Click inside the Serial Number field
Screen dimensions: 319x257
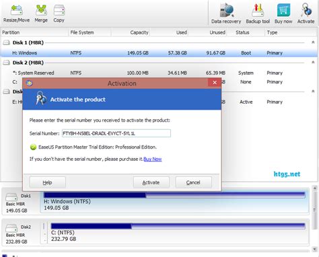[x=116, y=133]
